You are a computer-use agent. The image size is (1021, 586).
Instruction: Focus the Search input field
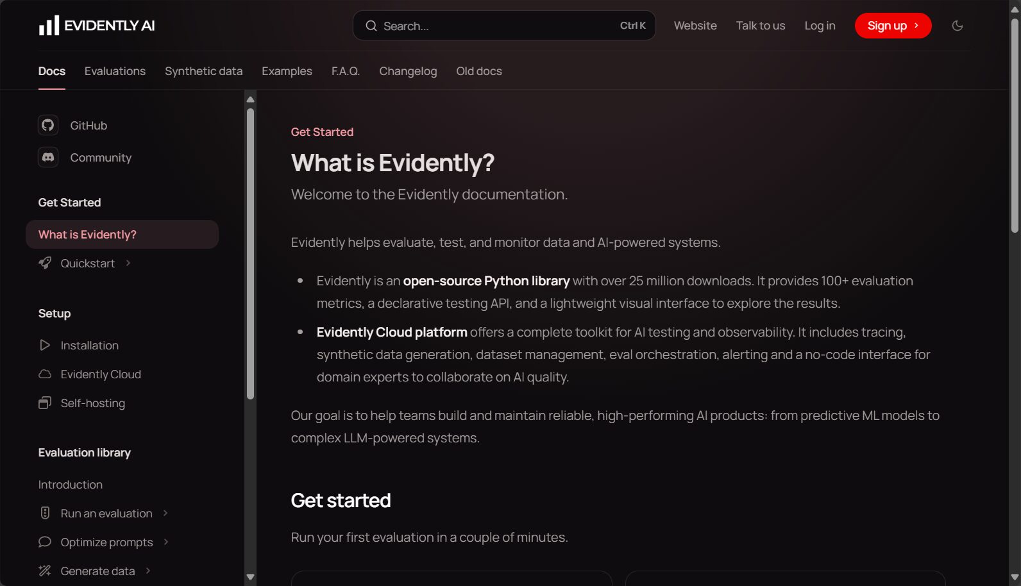pyautogui.click(x=504, y=26)
